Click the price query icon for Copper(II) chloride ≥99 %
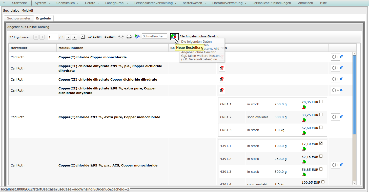This screenshot has height=192, width=369. tap(222, 68)
